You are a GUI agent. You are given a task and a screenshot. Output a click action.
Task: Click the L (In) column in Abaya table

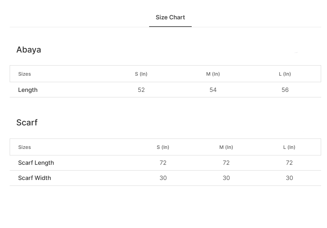(x=285, y=74)
